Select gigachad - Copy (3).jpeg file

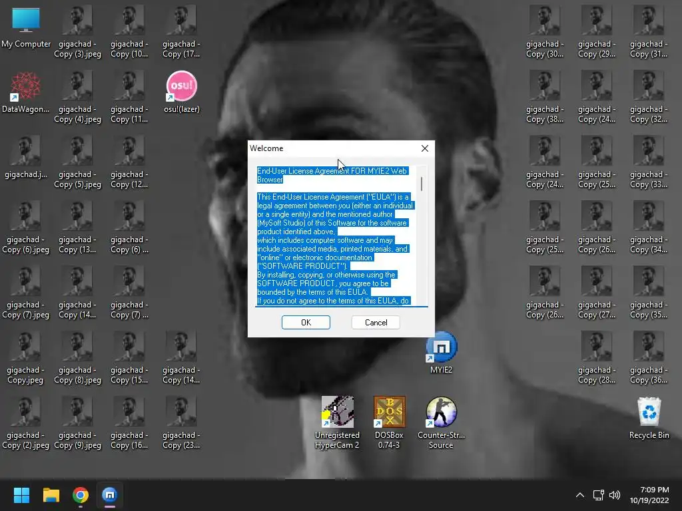pos(77,32)
